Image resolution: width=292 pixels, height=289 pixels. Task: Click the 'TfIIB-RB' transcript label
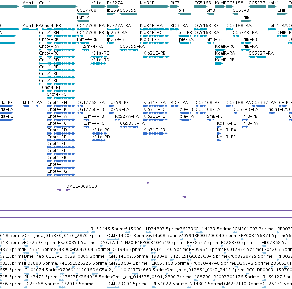pyautogui.click(x=249, y=39)
